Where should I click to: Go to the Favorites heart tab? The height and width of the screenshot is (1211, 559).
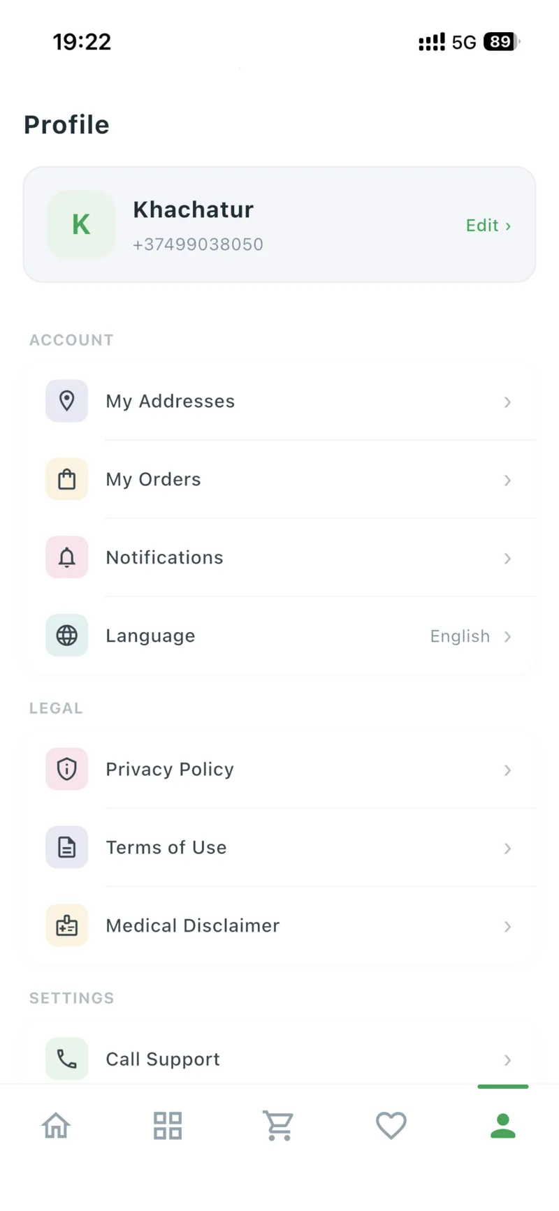pos(391,1126)
